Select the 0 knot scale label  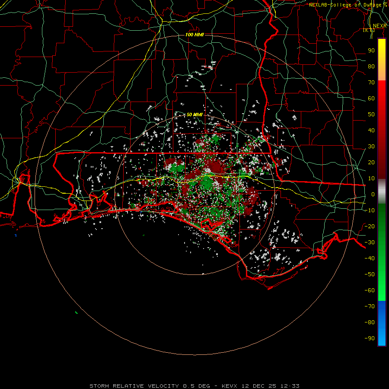click(x=373, y=194)
